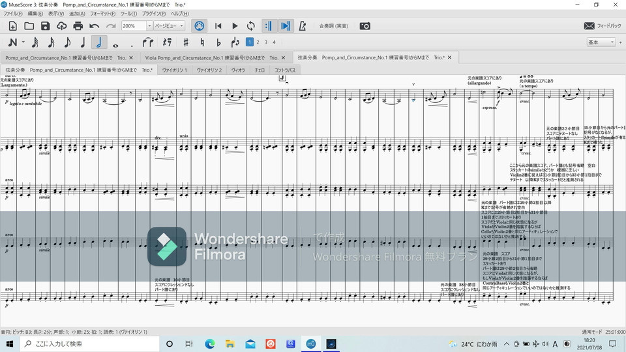Select voice 1

(x=250, y=42)
